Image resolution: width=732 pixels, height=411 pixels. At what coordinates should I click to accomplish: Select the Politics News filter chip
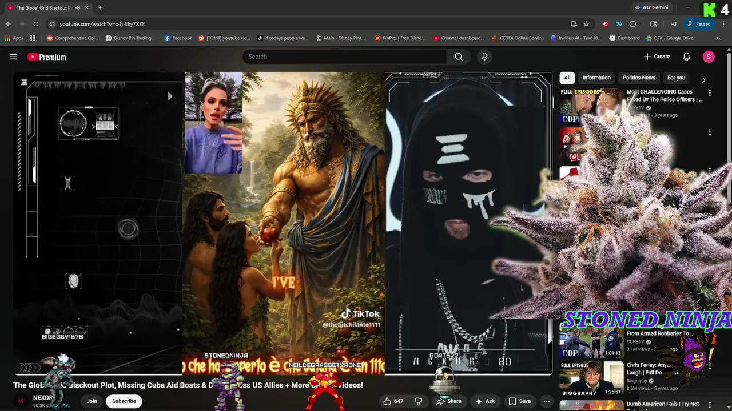(x=639, y=78)
